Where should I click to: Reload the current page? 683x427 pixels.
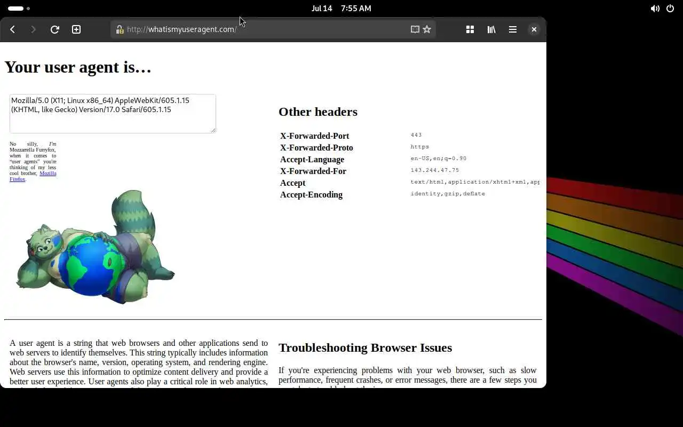(54, 29)
